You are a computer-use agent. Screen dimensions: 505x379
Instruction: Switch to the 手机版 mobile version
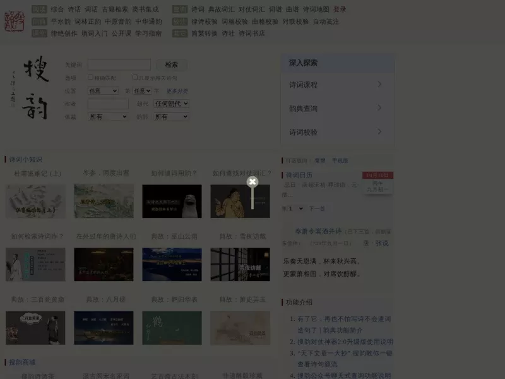340,160
